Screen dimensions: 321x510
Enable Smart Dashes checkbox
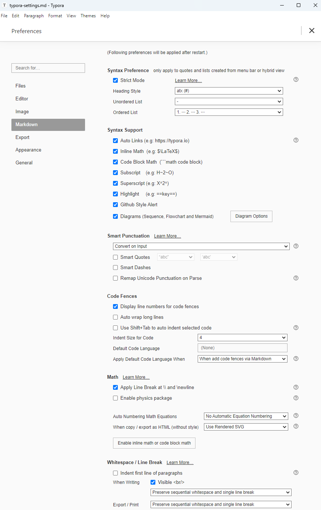[x=115, y=267]
